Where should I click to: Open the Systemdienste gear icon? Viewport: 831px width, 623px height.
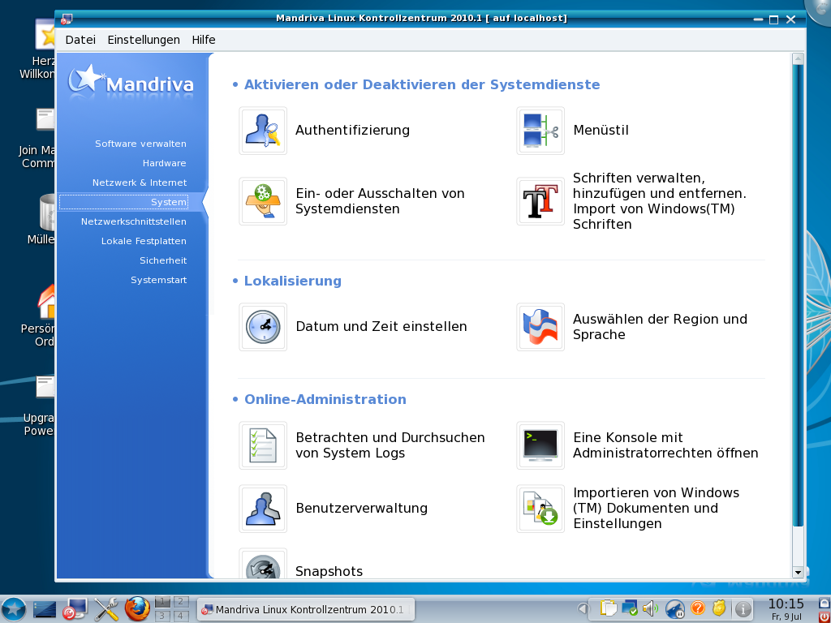click(x=263, y=201)
